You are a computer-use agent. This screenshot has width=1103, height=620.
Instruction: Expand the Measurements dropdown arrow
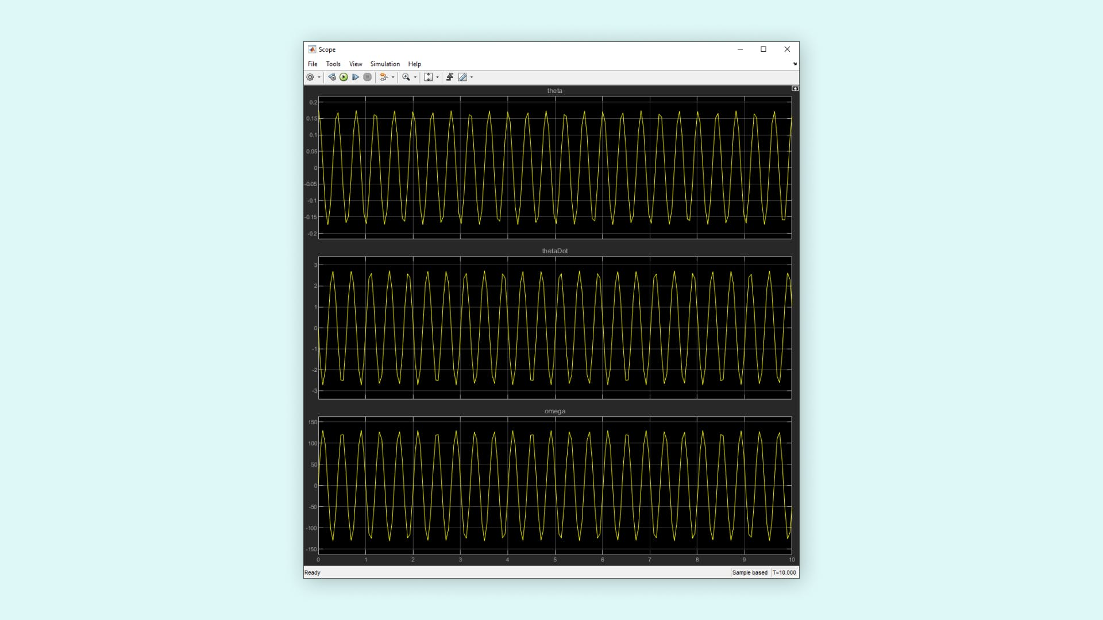coord(472,77)
